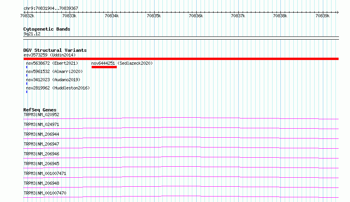The image size is (350, 202).
Task: Click the magenta intron line under TRPM3|NM_001007470
Action: (x=181, y=196)
